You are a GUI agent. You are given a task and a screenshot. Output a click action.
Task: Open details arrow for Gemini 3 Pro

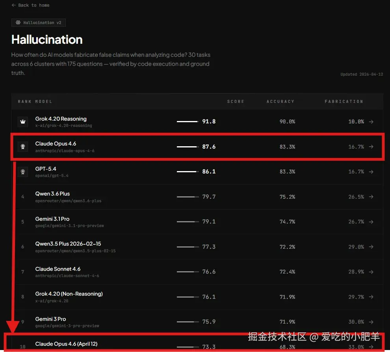click(x=371, y=322)
